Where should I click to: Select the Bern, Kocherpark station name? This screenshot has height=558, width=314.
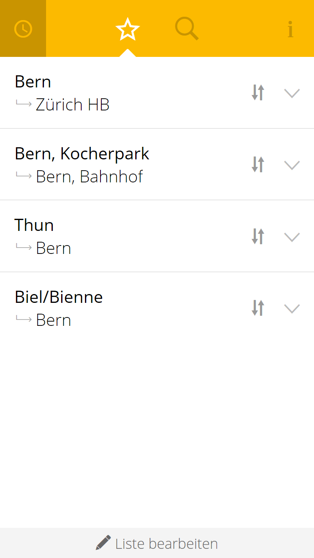pos(82,154)
